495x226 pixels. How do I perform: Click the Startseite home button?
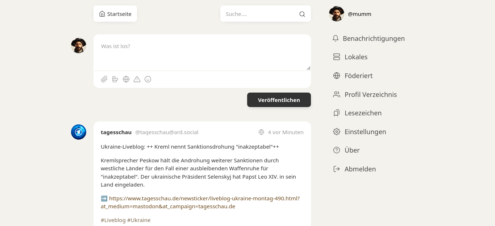[115, 14]
